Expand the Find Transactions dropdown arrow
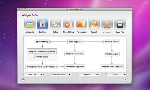Image resolution: width=150 pixels, height=90 pixels. [69, 74]
